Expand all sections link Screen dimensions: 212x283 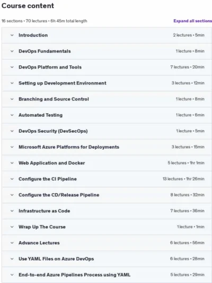[192, 21]
